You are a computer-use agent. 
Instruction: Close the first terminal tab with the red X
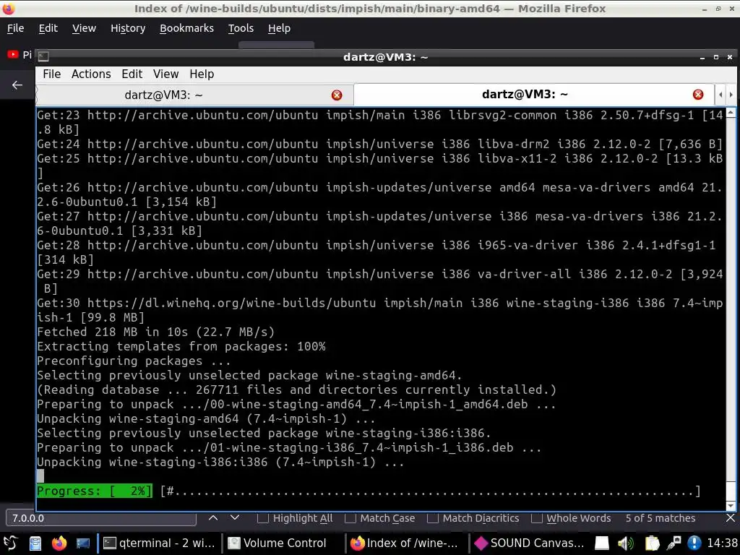tap(337, 95)
